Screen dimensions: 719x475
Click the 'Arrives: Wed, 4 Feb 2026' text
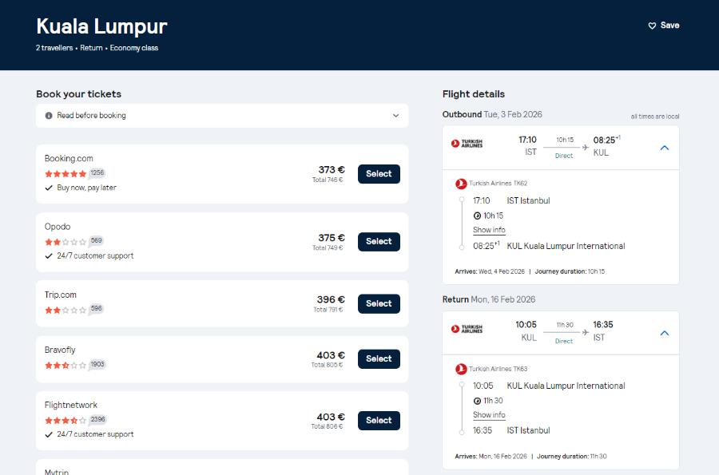[490, 271]
